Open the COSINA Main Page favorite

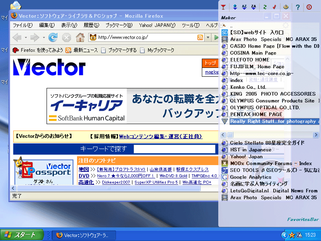[x=249, y=53]
